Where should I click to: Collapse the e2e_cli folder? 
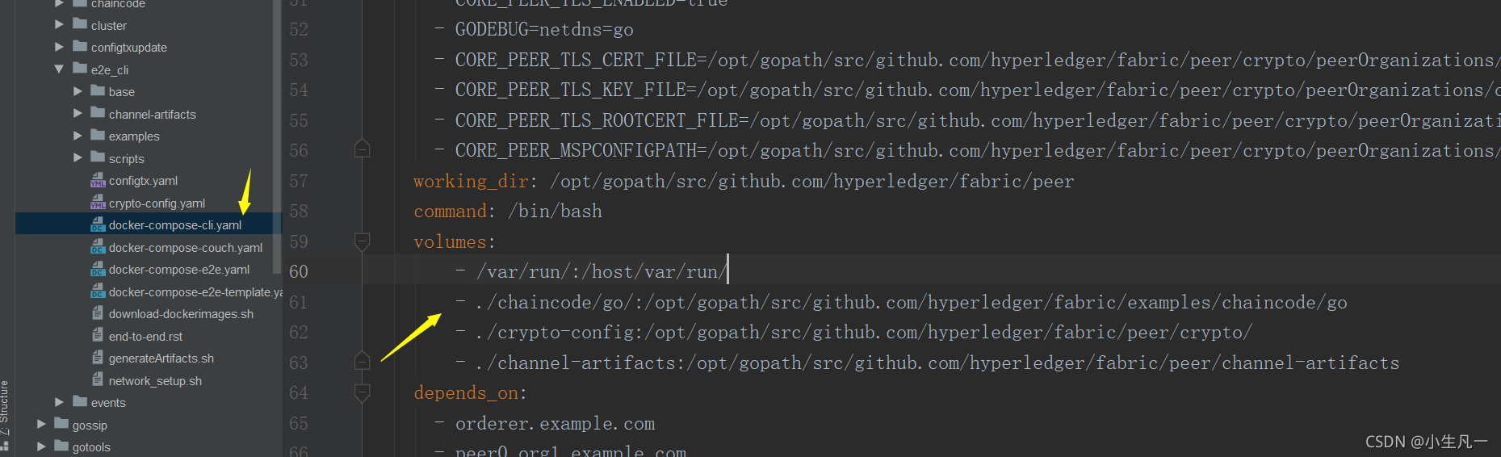pyautogui.click(x=59, y=69)
